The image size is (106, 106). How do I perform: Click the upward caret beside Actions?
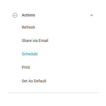click(x=92, y=15)
